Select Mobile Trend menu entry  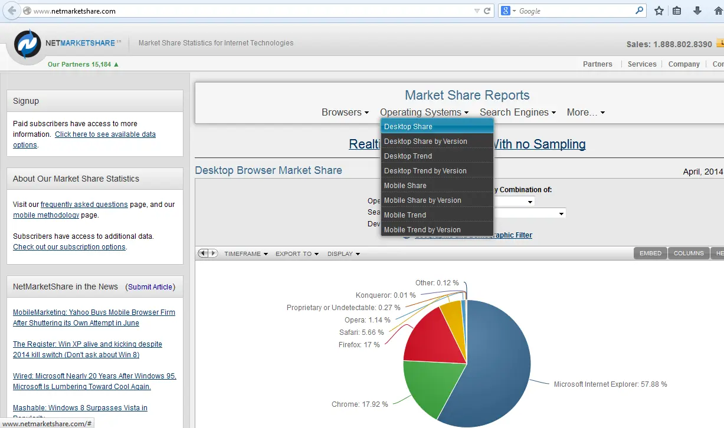click(437, 215)
